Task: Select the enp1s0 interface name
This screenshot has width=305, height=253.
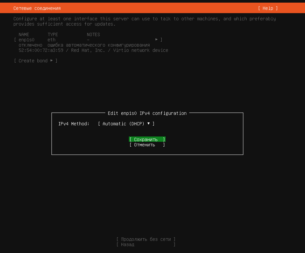Action: coord(27,40)
